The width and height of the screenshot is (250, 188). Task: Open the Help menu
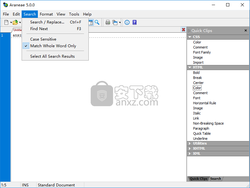(x=87, y=14)
